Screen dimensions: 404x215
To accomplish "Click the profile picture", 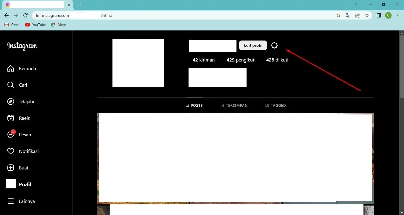I will [x=138, y=63].
